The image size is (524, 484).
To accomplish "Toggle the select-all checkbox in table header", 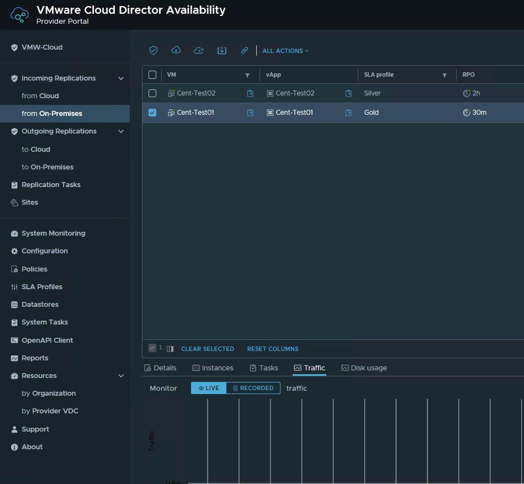I will pyautogui.click(x=152, y=75).
